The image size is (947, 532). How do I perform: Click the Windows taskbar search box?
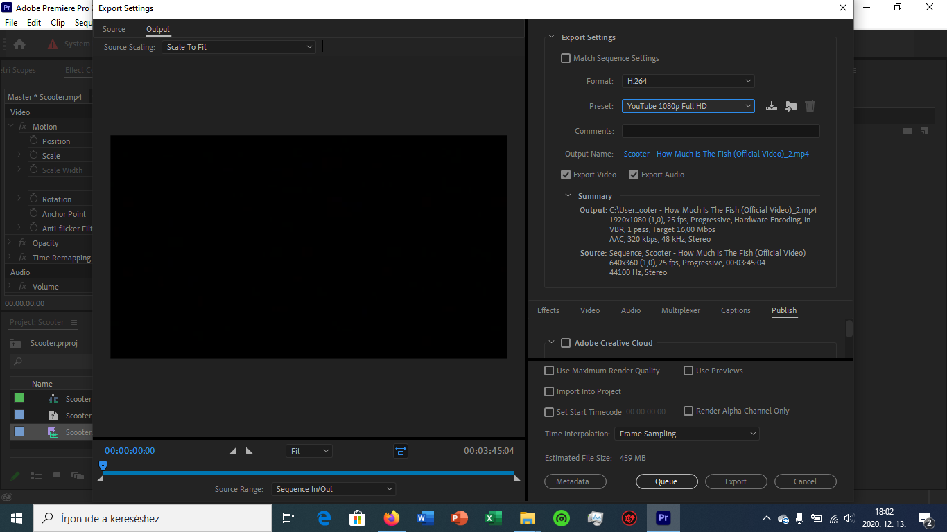click(x=152, y=518)
